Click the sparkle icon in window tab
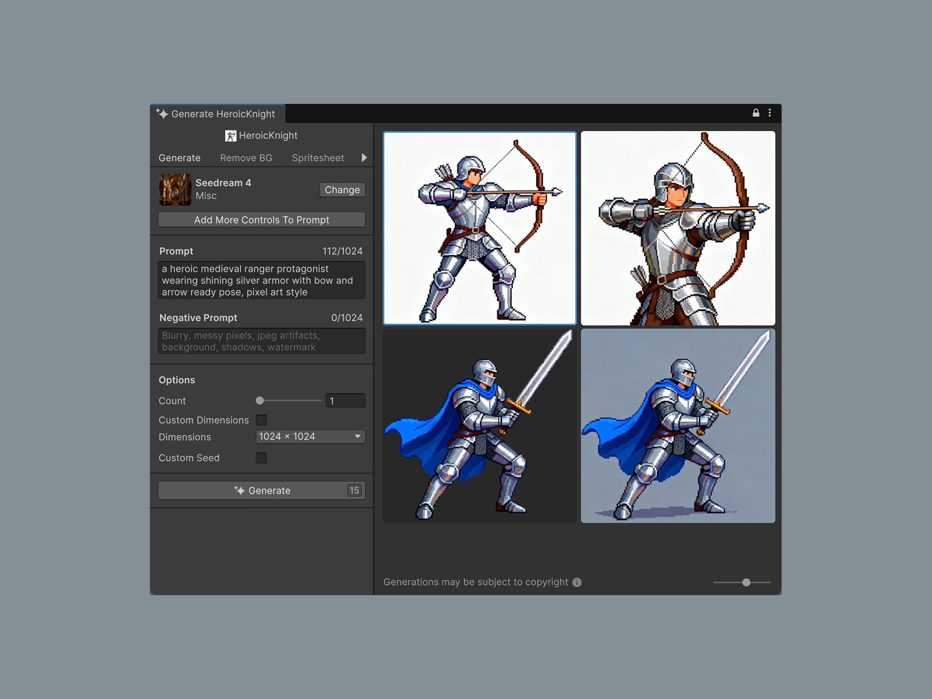Screen dimensions: 932x699 162,114
